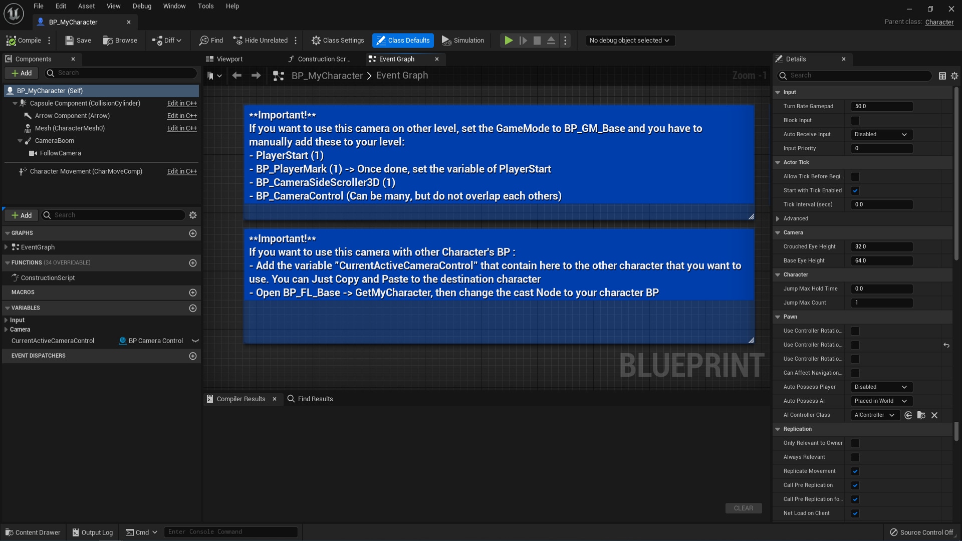
Task: Collapse CameraBoom tree node
Action: [x=20, y=141]
